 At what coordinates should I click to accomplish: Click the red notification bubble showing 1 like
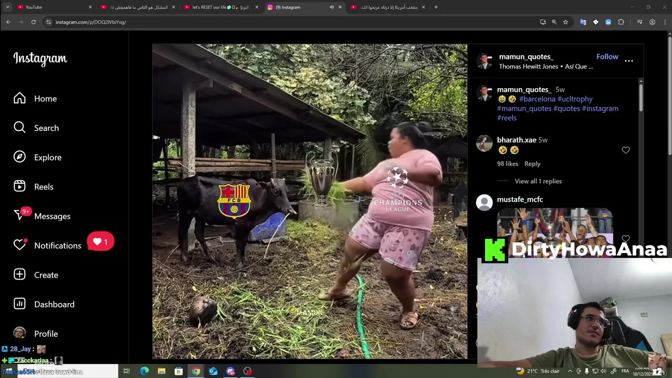pos(100,241)
